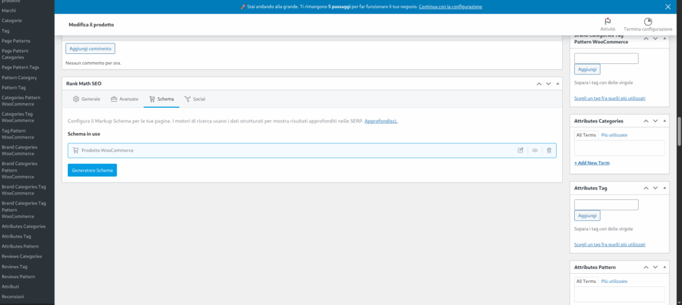682x305 pixels.
Task: Delete the Prodotto WooCommerce schema
Action: coord(549,151)
